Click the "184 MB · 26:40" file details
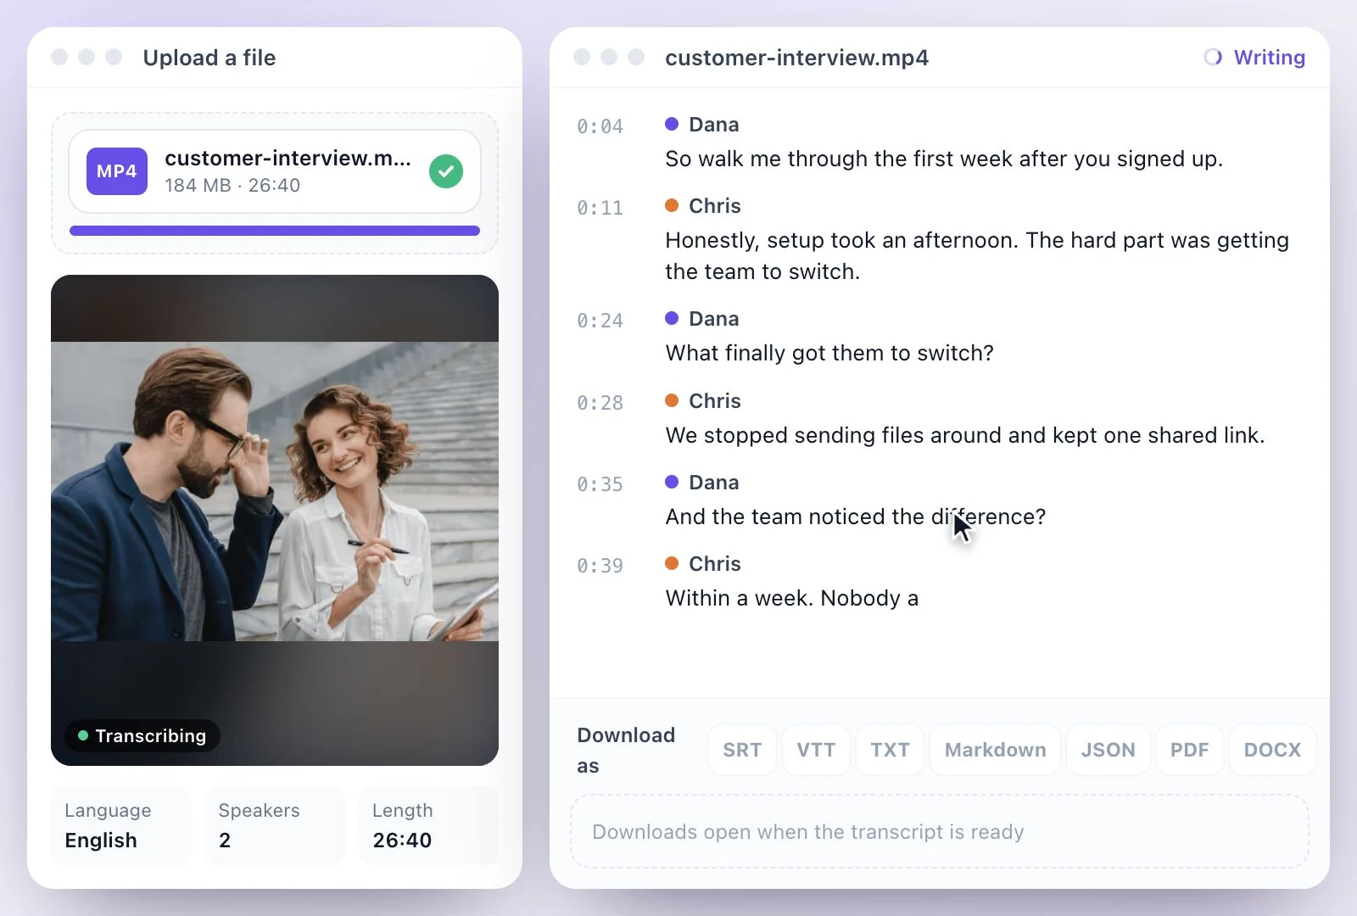The width and height of the screenshot is (1357, 916). tap(232, 185)
